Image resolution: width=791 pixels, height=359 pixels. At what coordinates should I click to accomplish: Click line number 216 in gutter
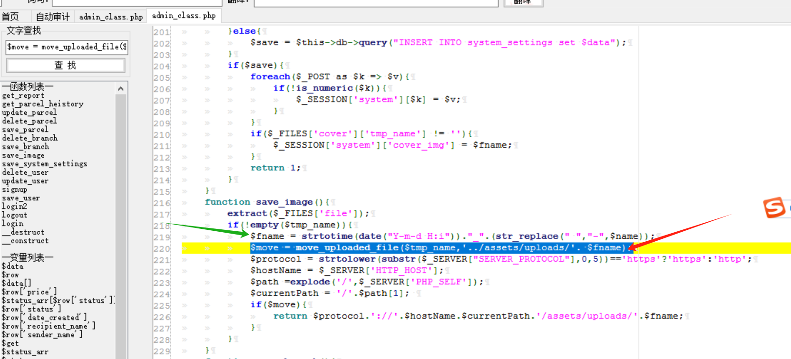(162, 203)
